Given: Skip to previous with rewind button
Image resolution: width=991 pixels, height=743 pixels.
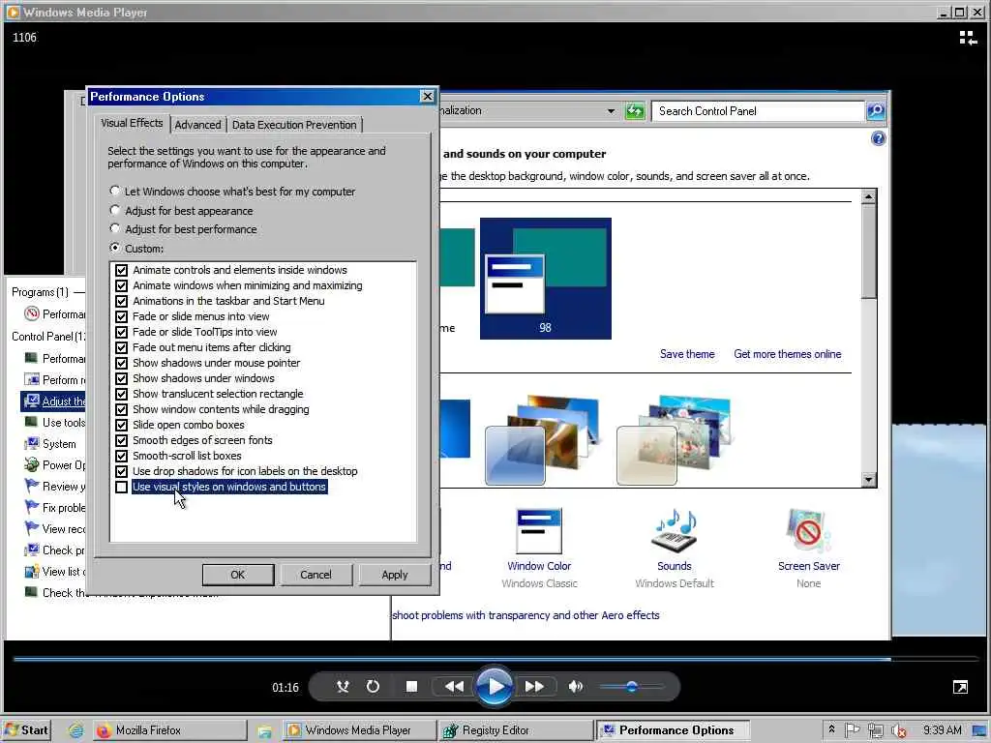Looking at the screenshot, I should [x=454, y=686].
